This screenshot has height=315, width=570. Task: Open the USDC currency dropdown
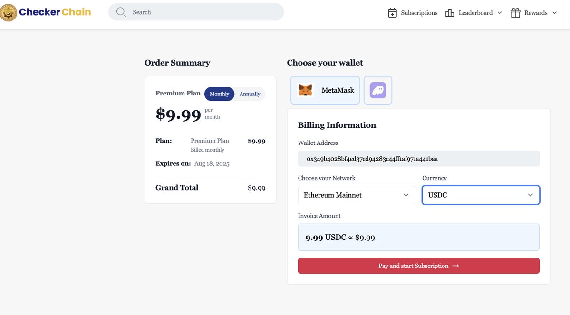coord(481,195)
